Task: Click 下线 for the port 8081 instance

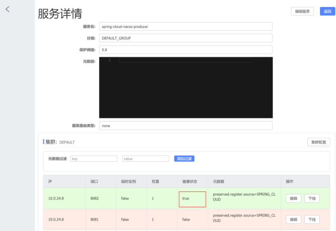Action: 312,219
